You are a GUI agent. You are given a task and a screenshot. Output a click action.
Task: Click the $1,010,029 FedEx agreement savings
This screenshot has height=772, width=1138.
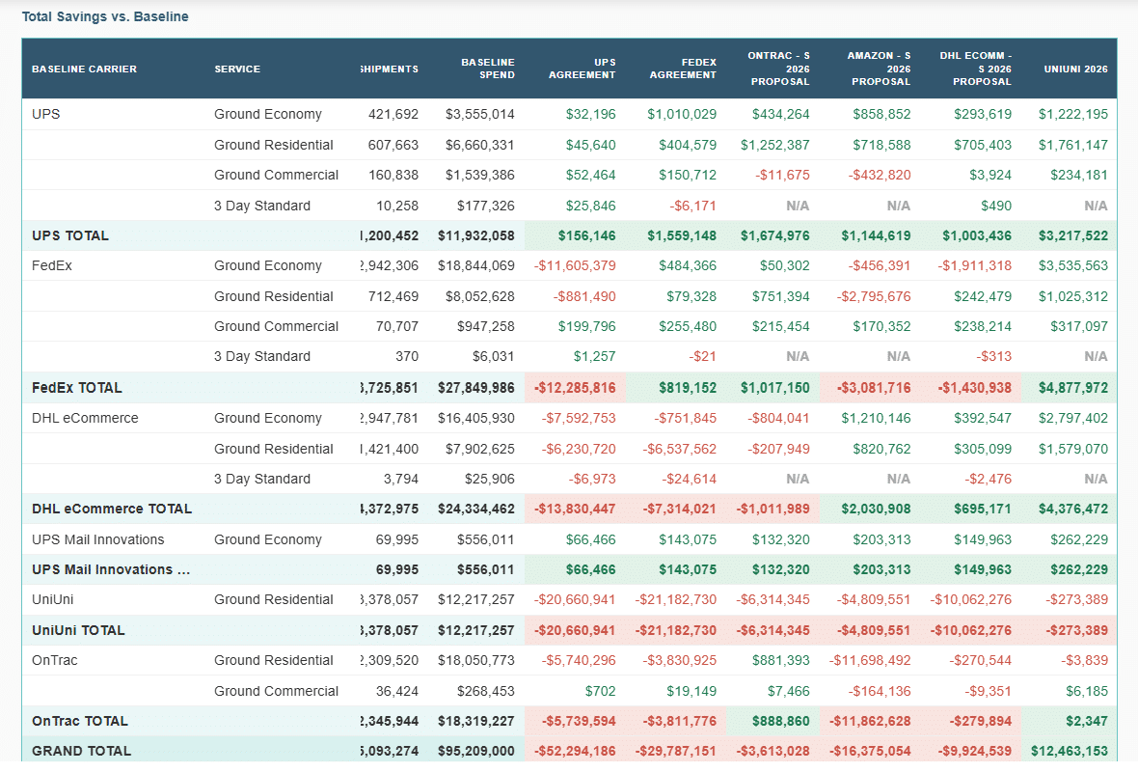[682, 114]
